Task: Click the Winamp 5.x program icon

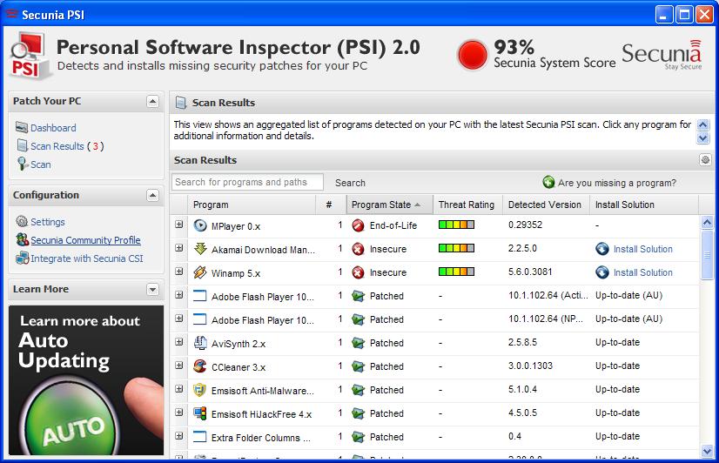Action: [200, 272]
